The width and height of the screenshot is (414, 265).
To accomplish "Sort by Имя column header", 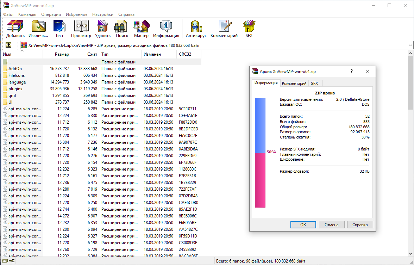I will tap(21, 54).
